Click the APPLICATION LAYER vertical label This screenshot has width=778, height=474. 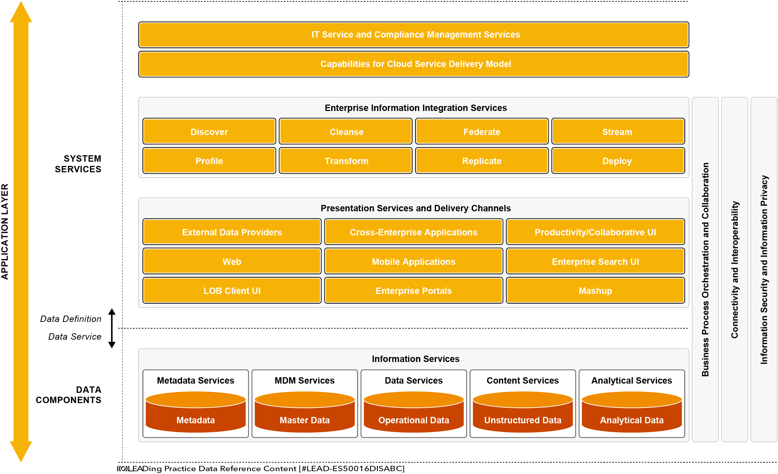pyautogui.click(x=5, y=232)
